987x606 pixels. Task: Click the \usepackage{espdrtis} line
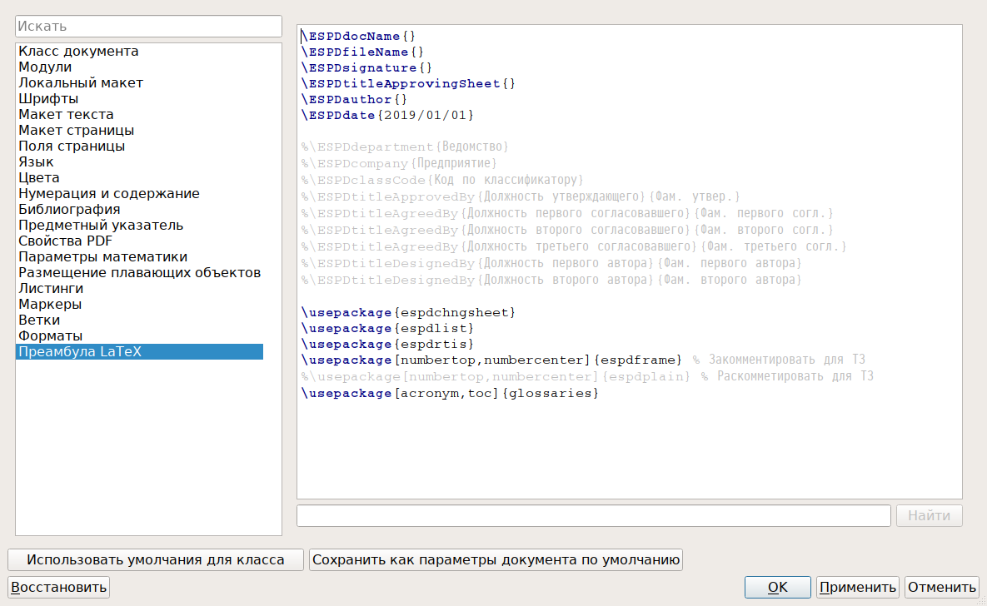(387, 345)
